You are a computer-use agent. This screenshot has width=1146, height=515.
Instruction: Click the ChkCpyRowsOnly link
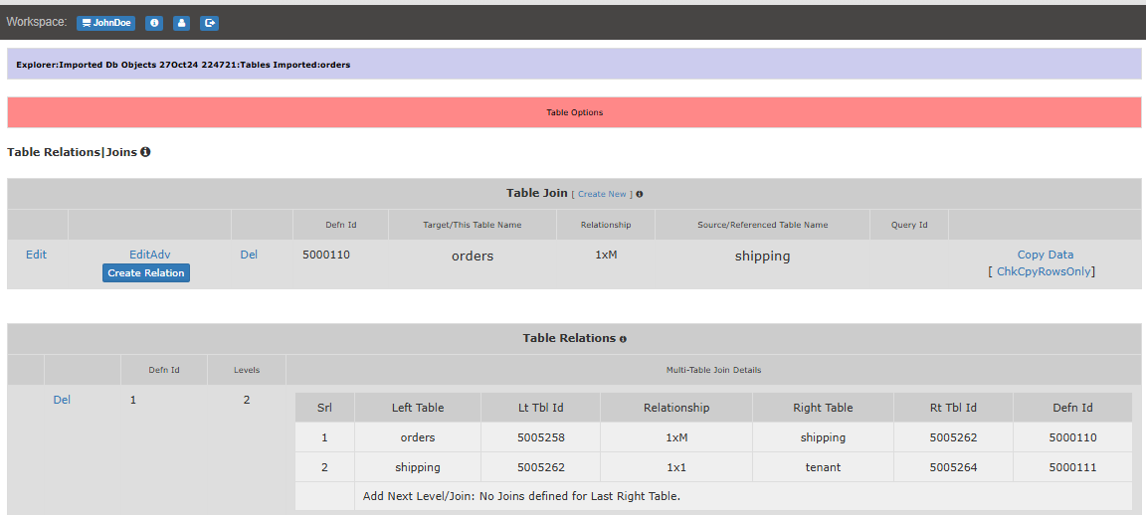pos(1044,271)
